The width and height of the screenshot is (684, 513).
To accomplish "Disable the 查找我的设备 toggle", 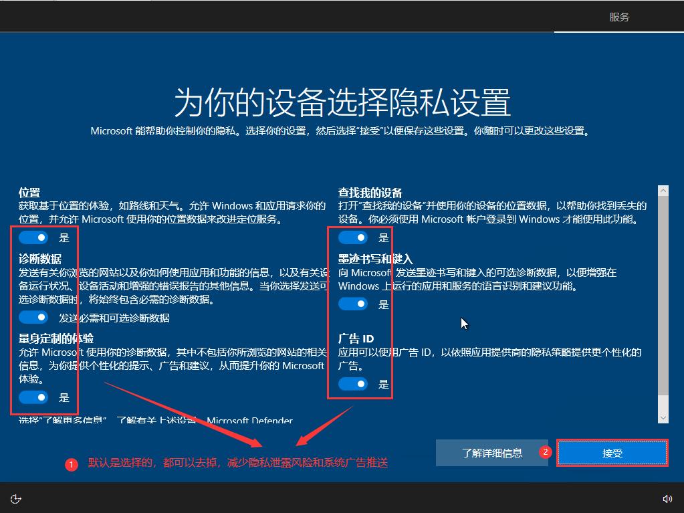I will click(354, 237).
